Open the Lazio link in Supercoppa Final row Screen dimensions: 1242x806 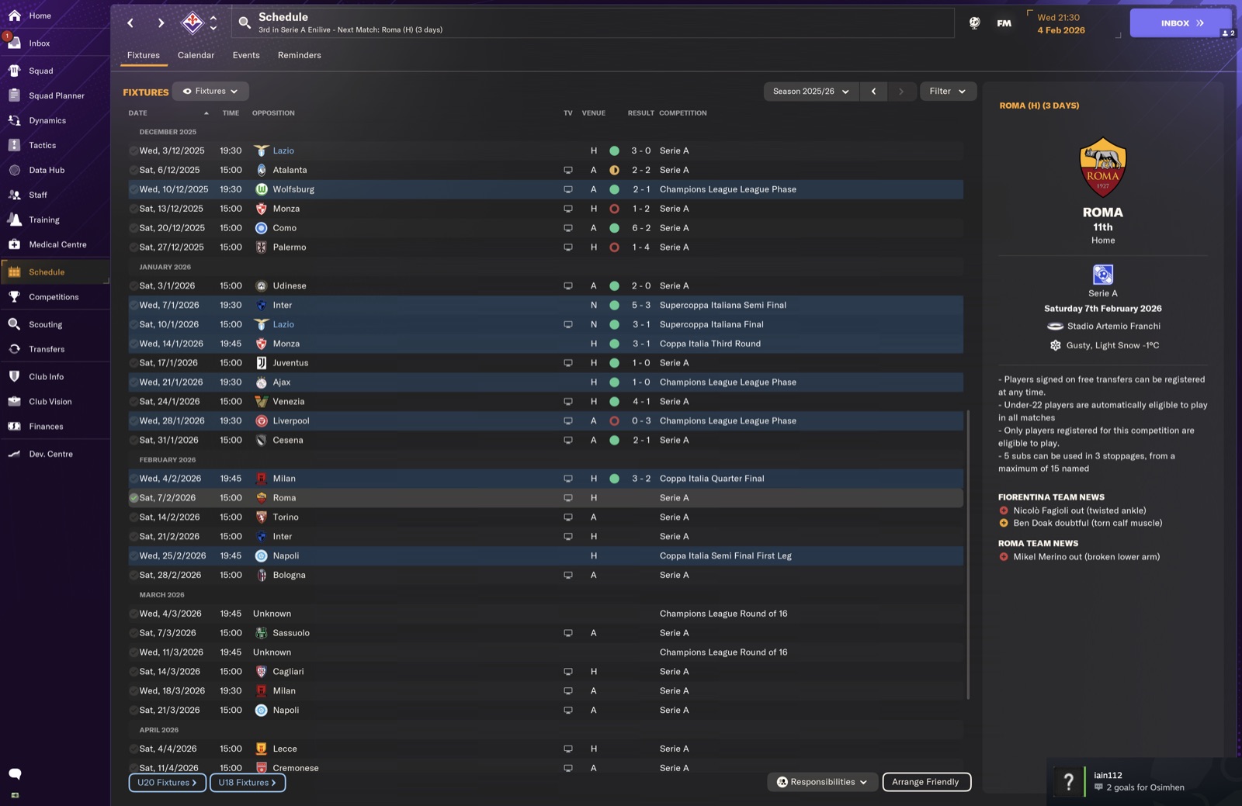click(x=283, y=324)
